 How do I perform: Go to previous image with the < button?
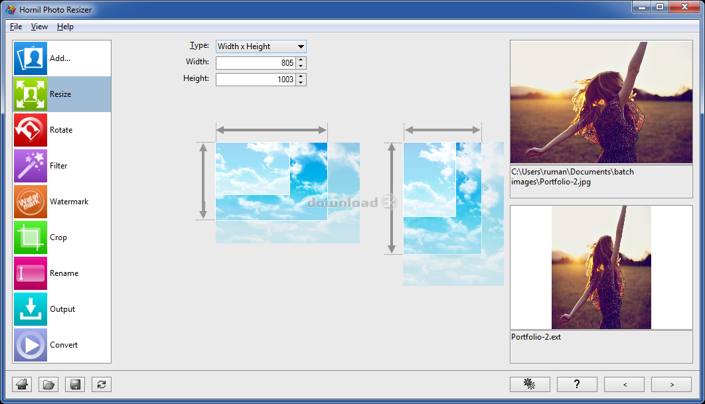coord(625,384)
